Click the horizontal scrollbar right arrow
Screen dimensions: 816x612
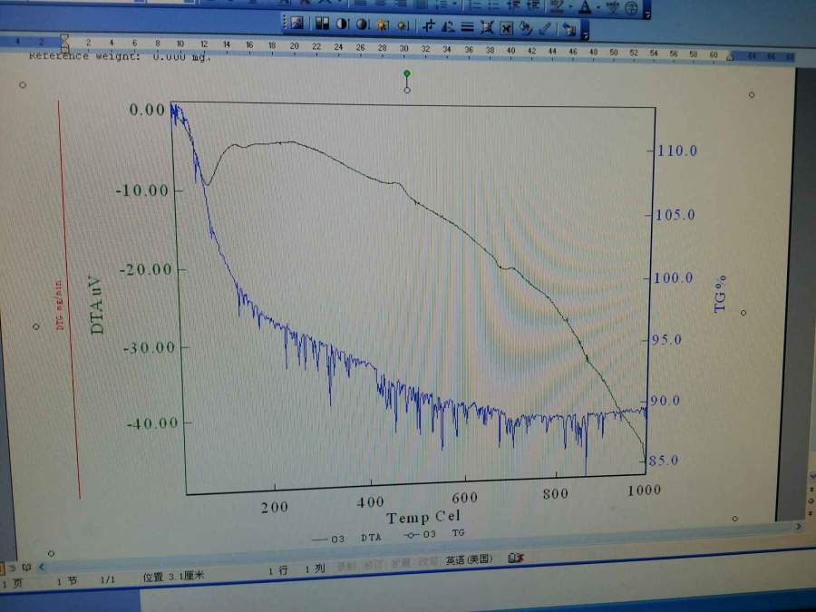pos(800,527)
